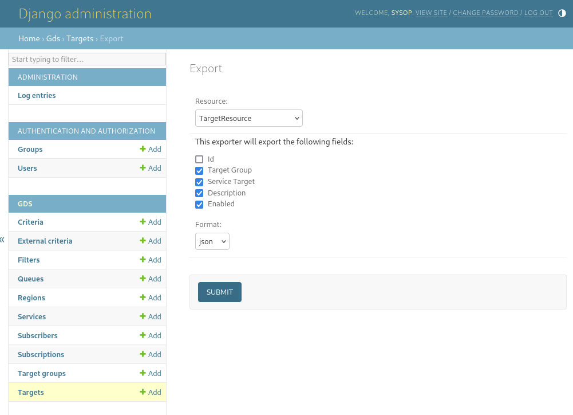Open Target groups model list

coord(42,373)
